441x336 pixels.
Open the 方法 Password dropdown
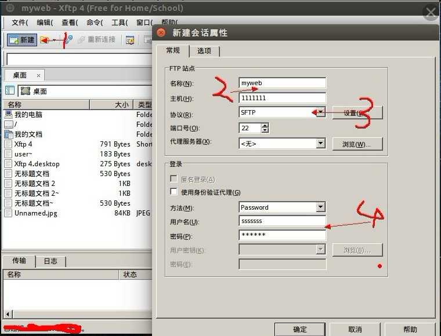320,207
